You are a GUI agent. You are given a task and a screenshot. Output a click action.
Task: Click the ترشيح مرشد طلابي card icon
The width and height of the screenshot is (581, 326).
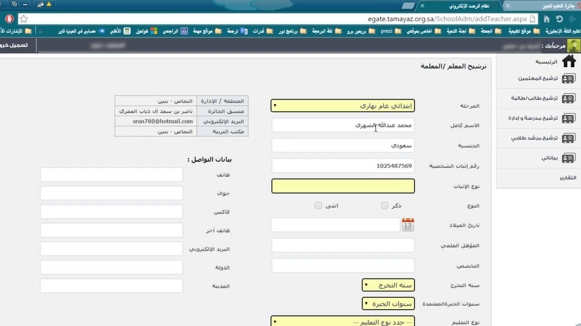568,139
